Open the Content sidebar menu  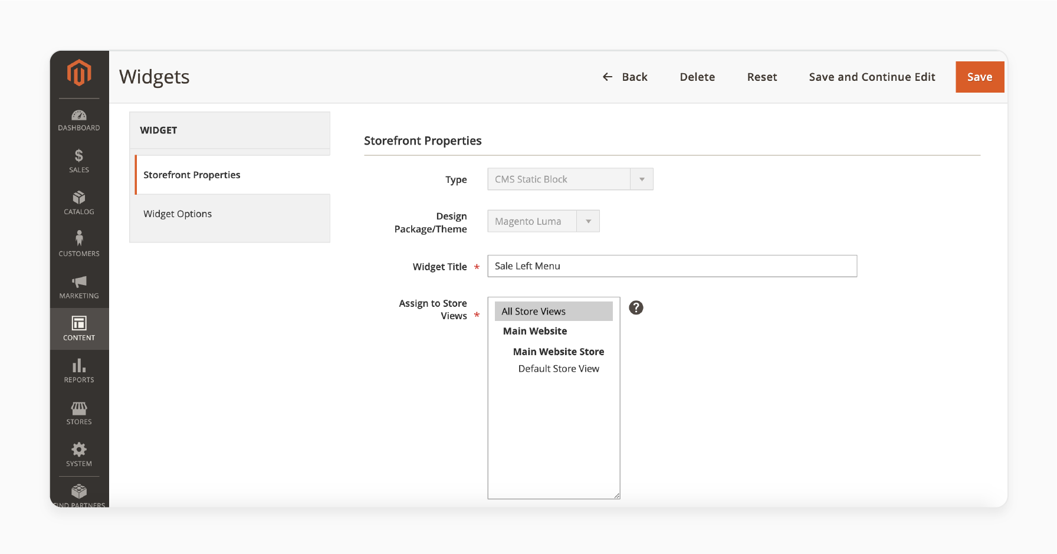pyautogui.click(x=79, y=329)
